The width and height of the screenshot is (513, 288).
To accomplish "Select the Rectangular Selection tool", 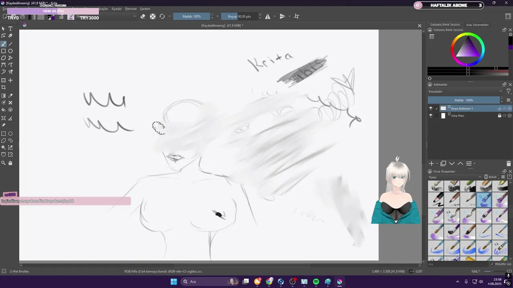I will (x=4, y=134).
